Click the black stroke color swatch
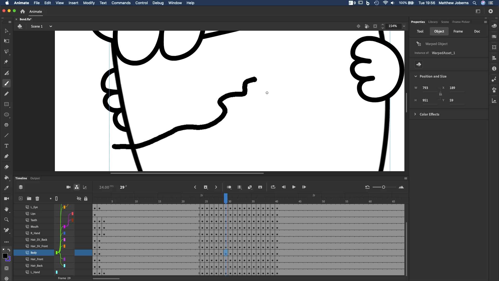This screenshot has width=499, height=281. 5,256
